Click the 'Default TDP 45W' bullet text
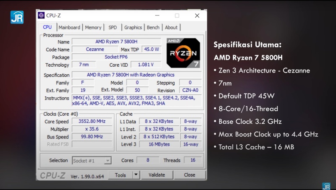This screenshot has width=336, height=190. tap(247, 96)
